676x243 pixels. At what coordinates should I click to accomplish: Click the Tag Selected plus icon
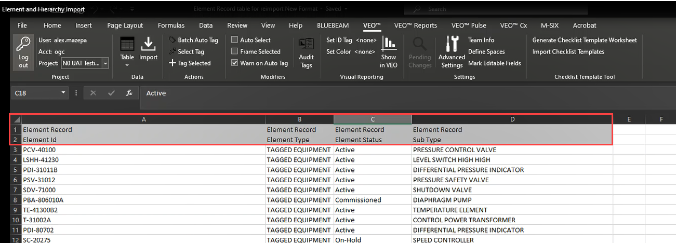pos(173,63)
